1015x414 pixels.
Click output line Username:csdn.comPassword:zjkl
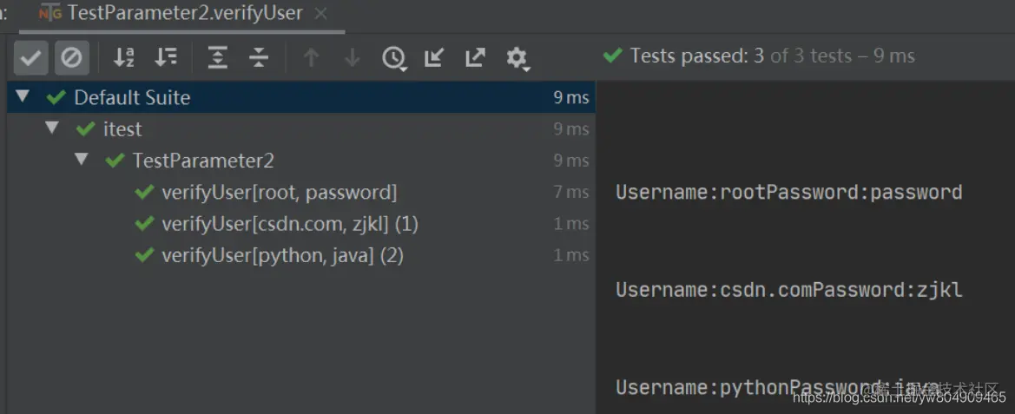click(789, 291)
